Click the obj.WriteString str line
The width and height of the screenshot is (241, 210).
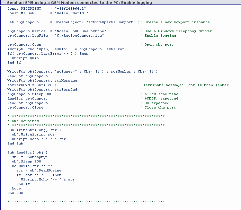click(33, 135)
